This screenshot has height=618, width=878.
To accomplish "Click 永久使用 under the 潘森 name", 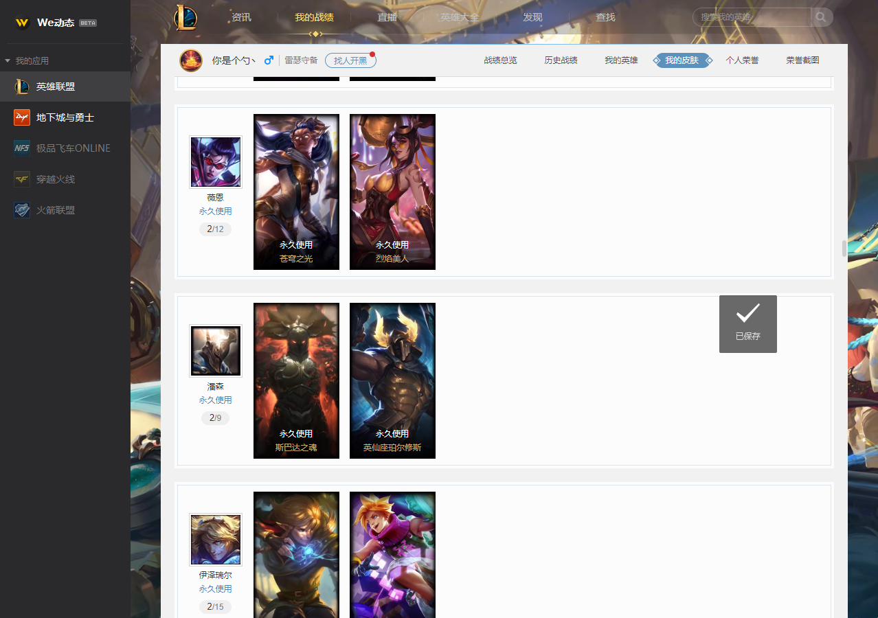I will point(216,400).
